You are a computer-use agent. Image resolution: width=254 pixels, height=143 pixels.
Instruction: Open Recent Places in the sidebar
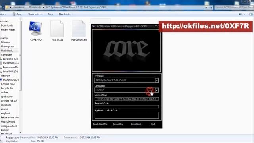tap(8, 30)
